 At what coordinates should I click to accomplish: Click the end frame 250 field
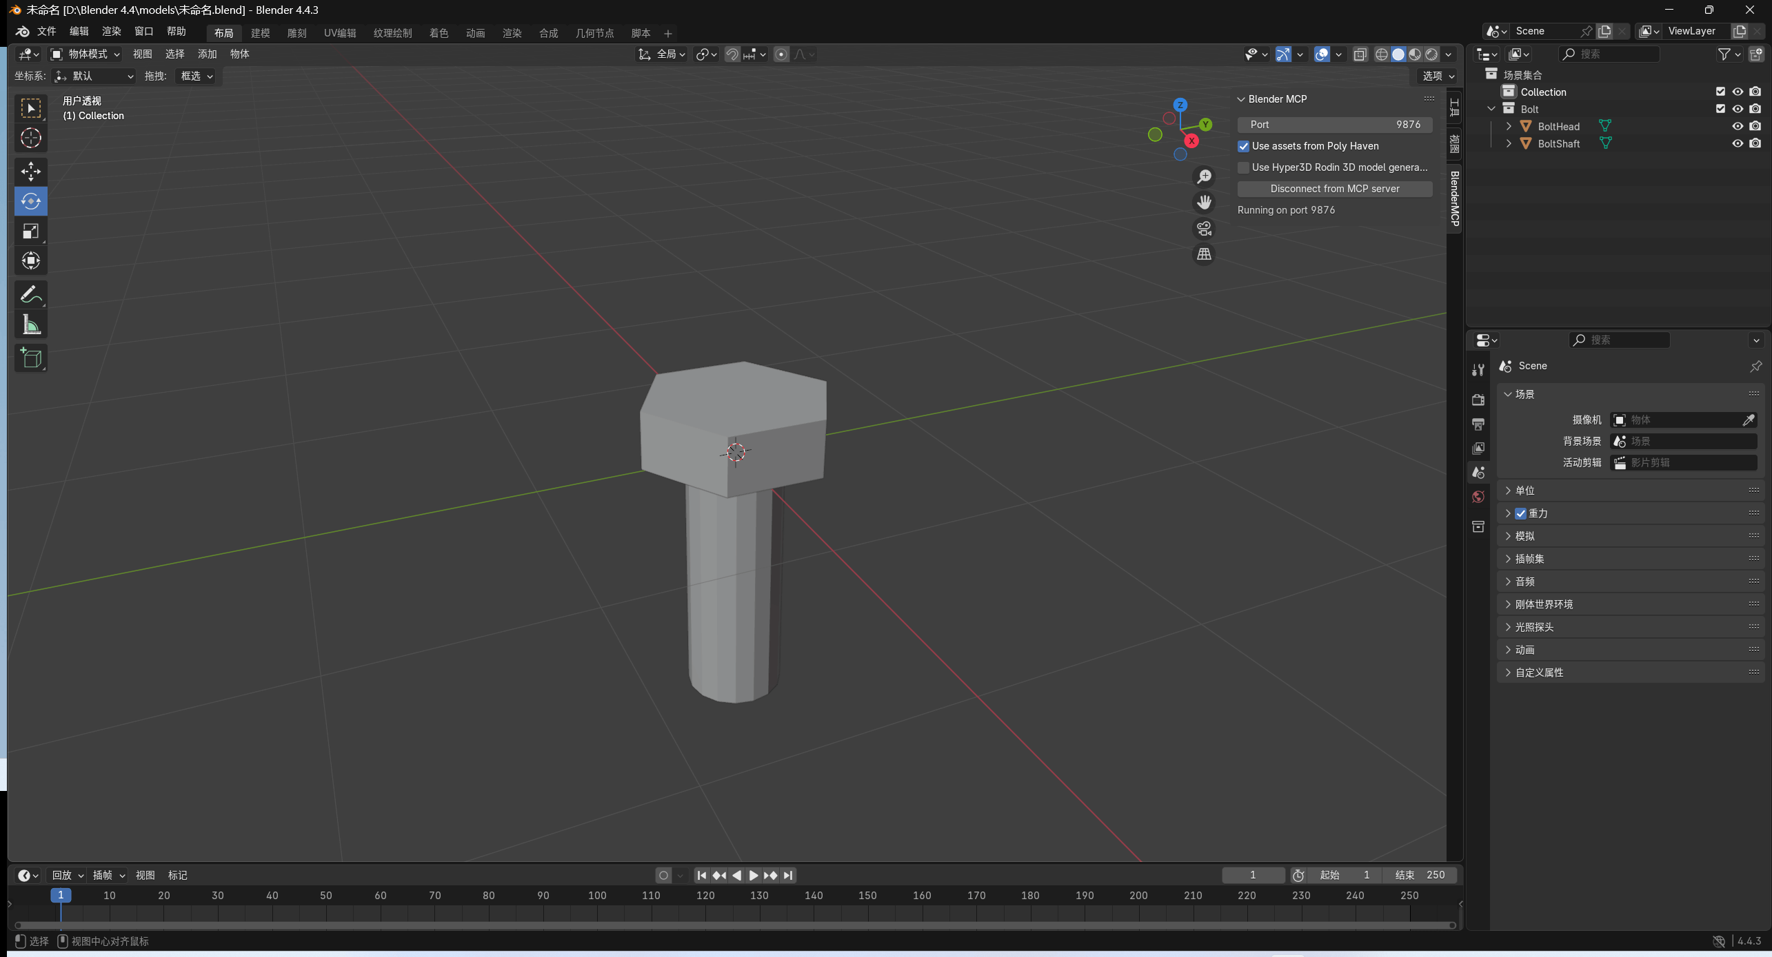coord(1420,875)
